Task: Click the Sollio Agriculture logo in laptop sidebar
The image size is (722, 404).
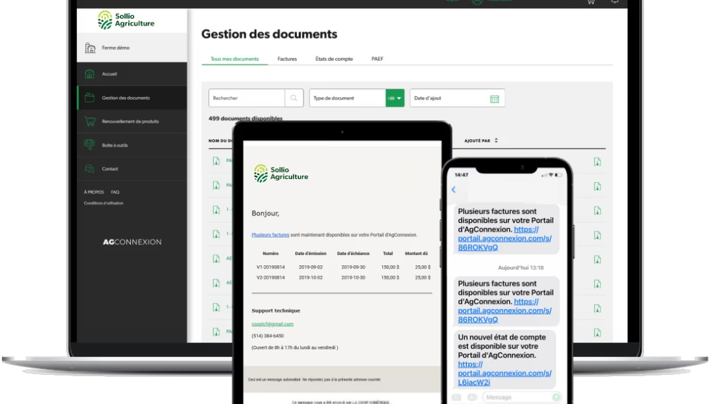Action: tap(126, 20)
